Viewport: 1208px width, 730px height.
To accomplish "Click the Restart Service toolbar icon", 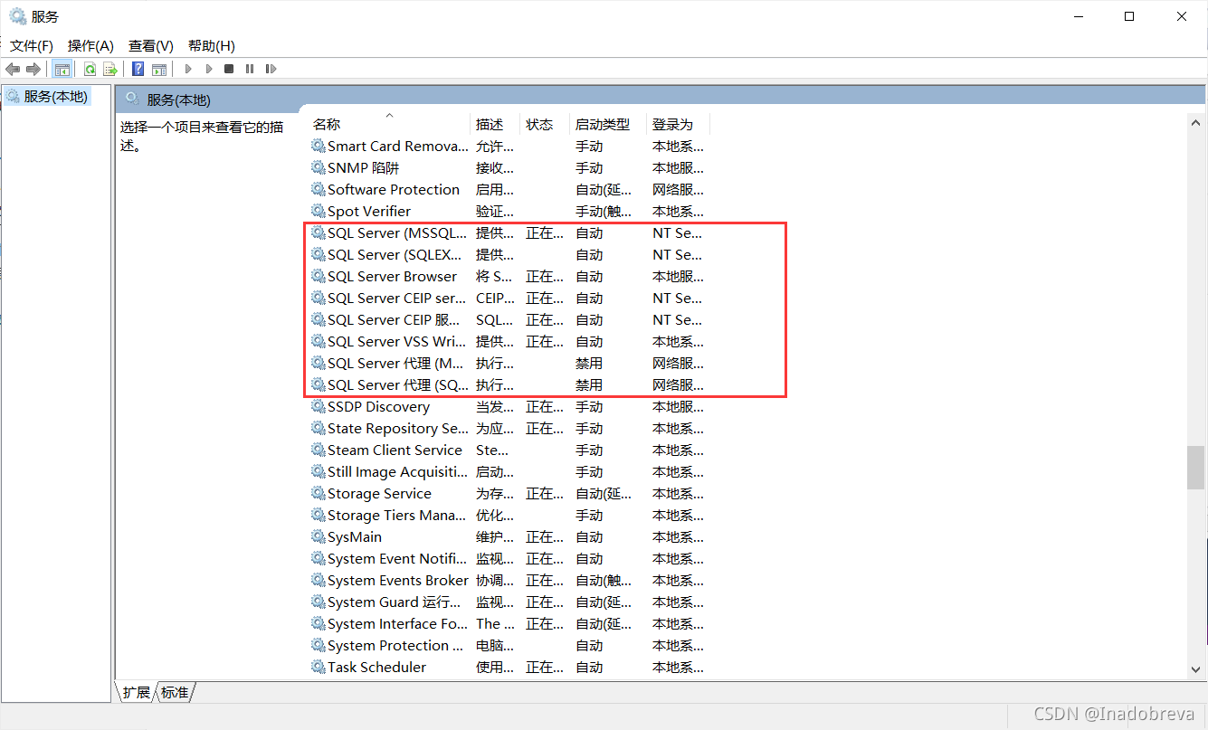I will pos(271,69).
